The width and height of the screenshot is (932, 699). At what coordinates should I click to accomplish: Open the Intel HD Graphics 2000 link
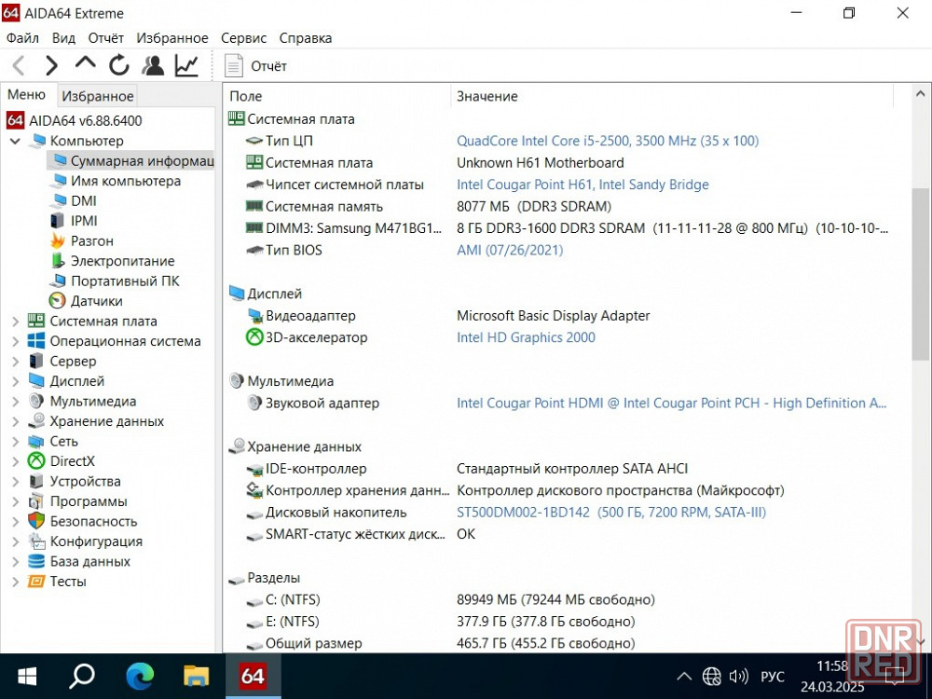(526, 337)
